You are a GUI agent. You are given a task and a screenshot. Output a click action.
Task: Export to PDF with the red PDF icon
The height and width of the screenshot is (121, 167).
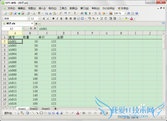(x=23, y=13)
